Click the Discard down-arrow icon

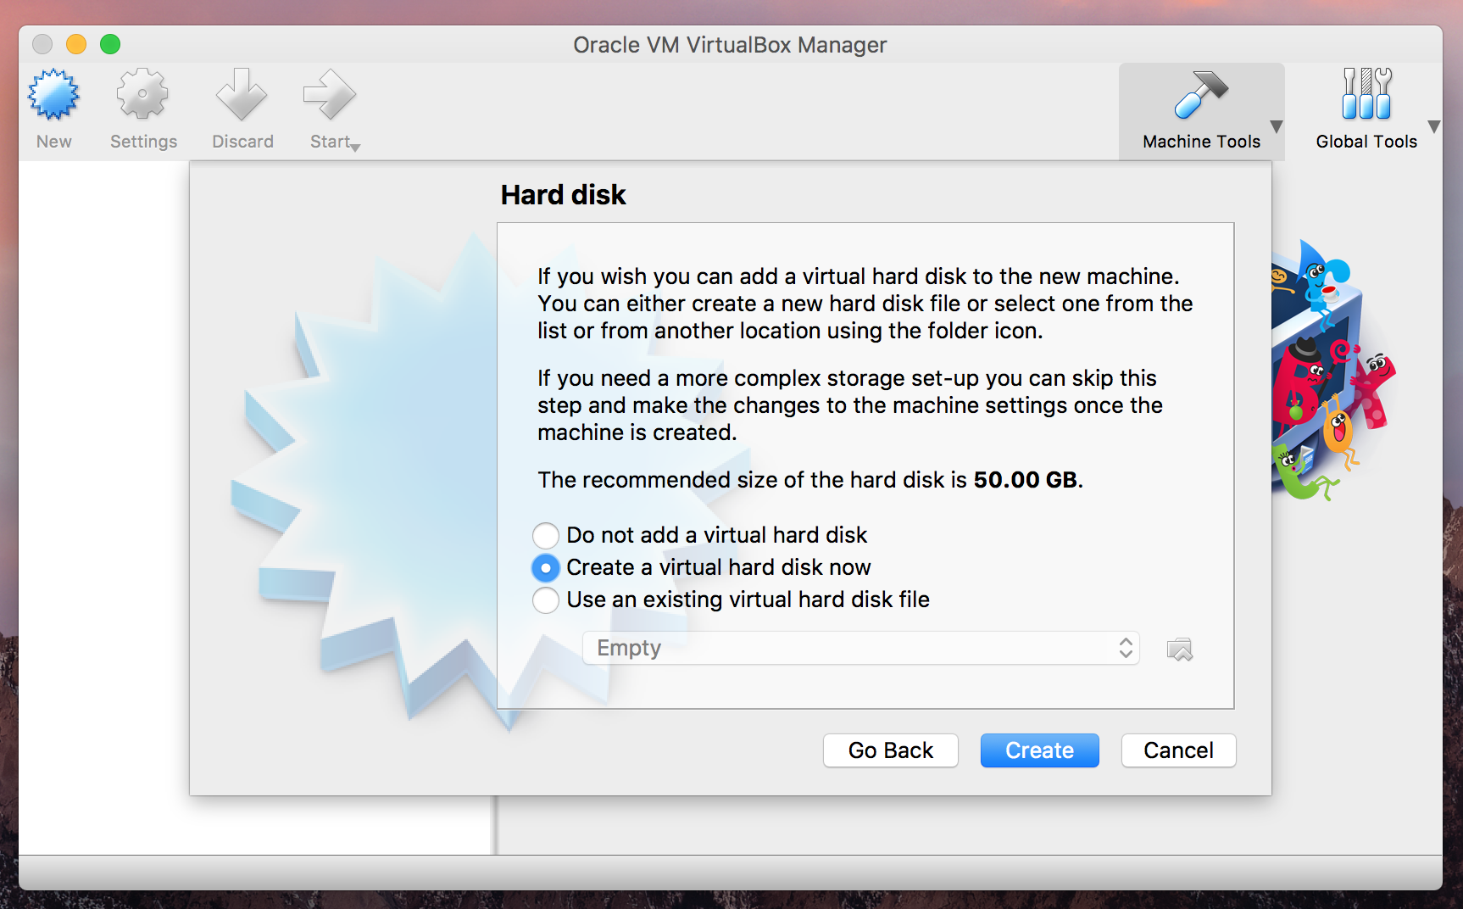pos(242,94)
